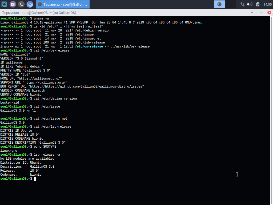Close the terminal window
This screenshot has width=273, height=205.
(269, 13)
